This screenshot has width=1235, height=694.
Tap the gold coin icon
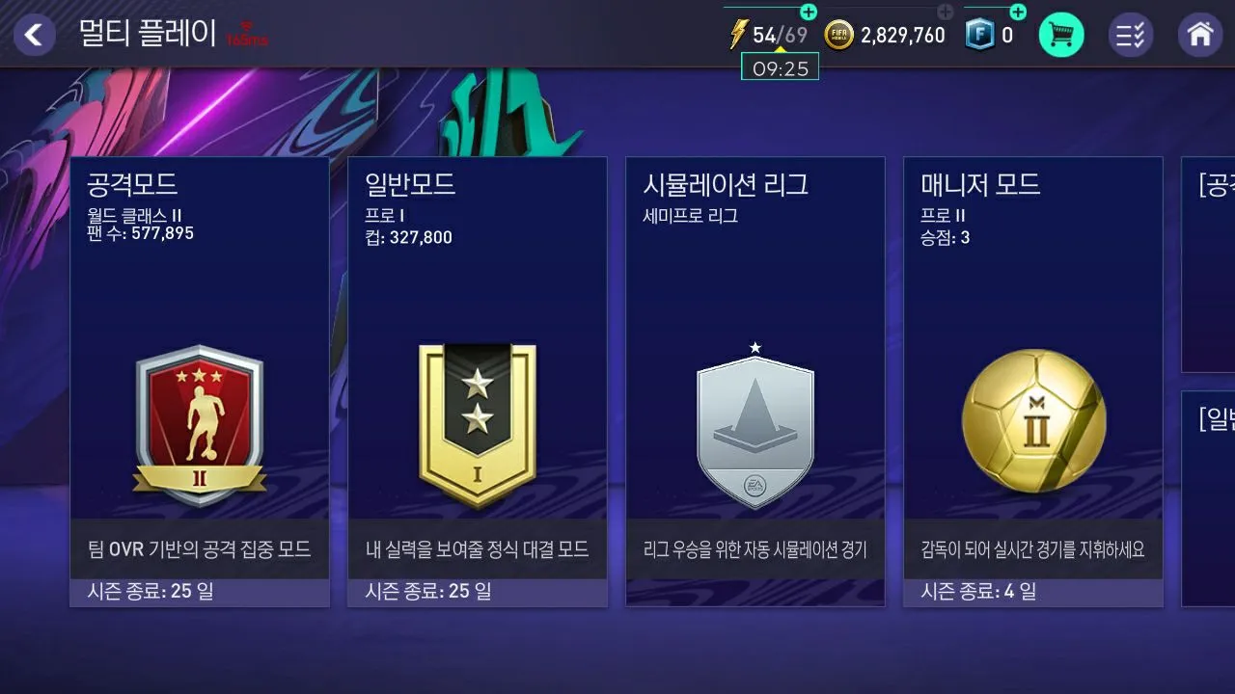click(839, 36)
